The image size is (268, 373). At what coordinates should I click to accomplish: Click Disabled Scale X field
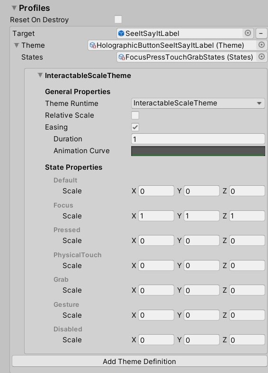coord(156,340)
